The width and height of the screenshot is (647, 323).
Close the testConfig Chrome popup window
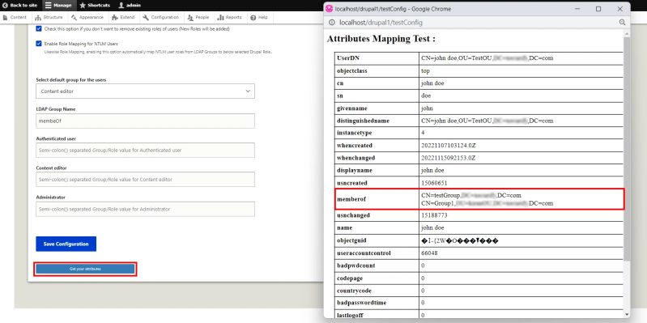click(x=619, y=9)
